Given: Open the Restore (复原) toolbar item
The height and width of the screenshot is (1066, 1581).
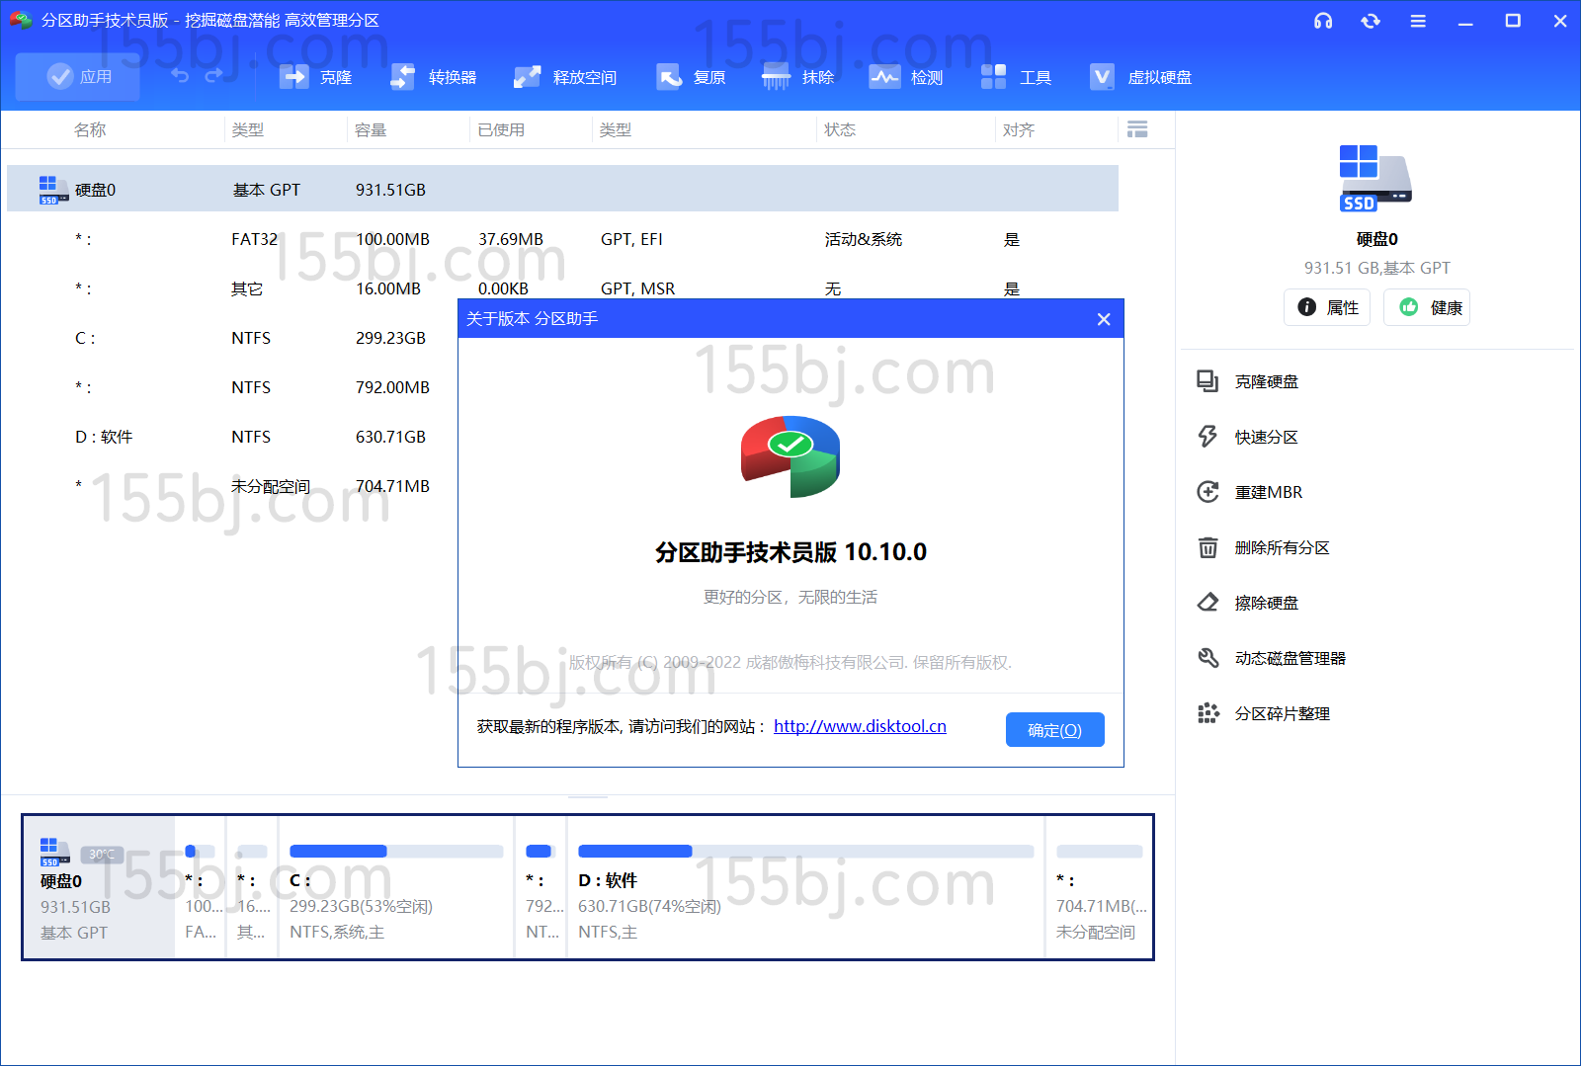Looking at the screenshot, I should point(691,77).
